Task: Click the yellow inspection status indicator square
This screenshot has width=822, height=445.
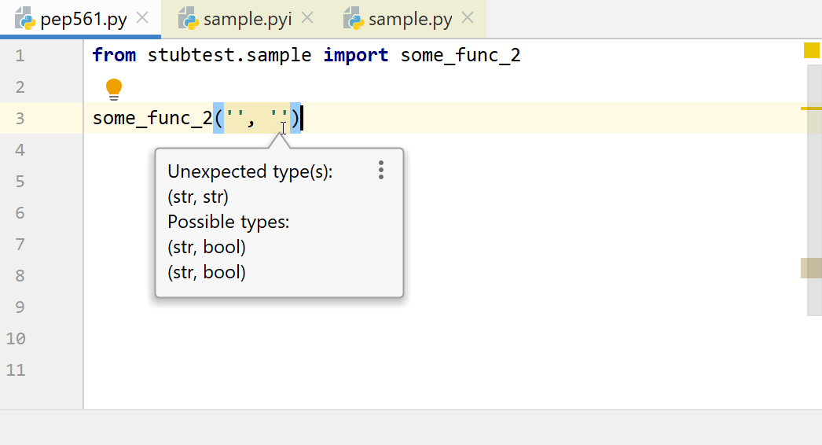Action: click(x=812, y=51)
